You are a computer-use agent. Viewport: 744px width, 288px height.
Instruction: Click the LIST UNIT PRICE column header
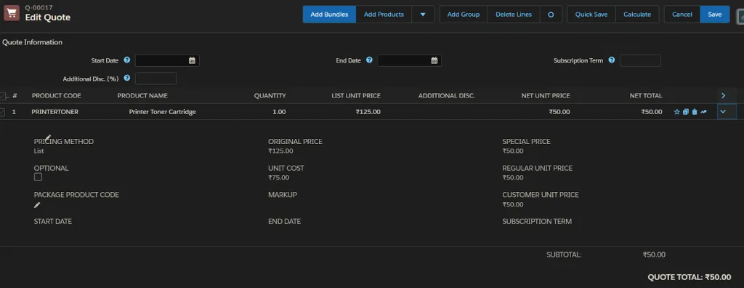pos(356,95)
